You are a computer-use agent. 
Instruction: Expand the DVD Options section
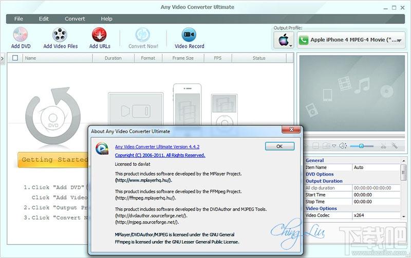click(x=320, y=174)
